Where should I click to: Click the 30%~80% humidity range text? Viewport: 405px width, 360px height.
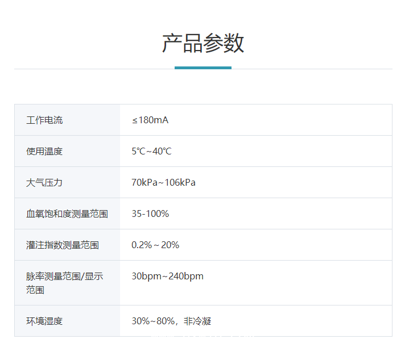pyautogui.click(x=153, y=321)
